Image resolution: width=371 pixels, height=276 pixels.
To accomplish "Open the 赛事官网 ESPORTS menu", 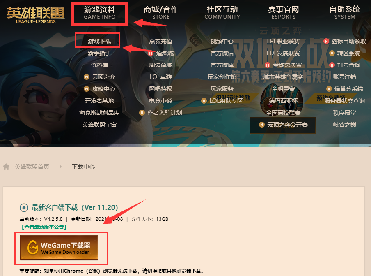I will tap(284, 13).
